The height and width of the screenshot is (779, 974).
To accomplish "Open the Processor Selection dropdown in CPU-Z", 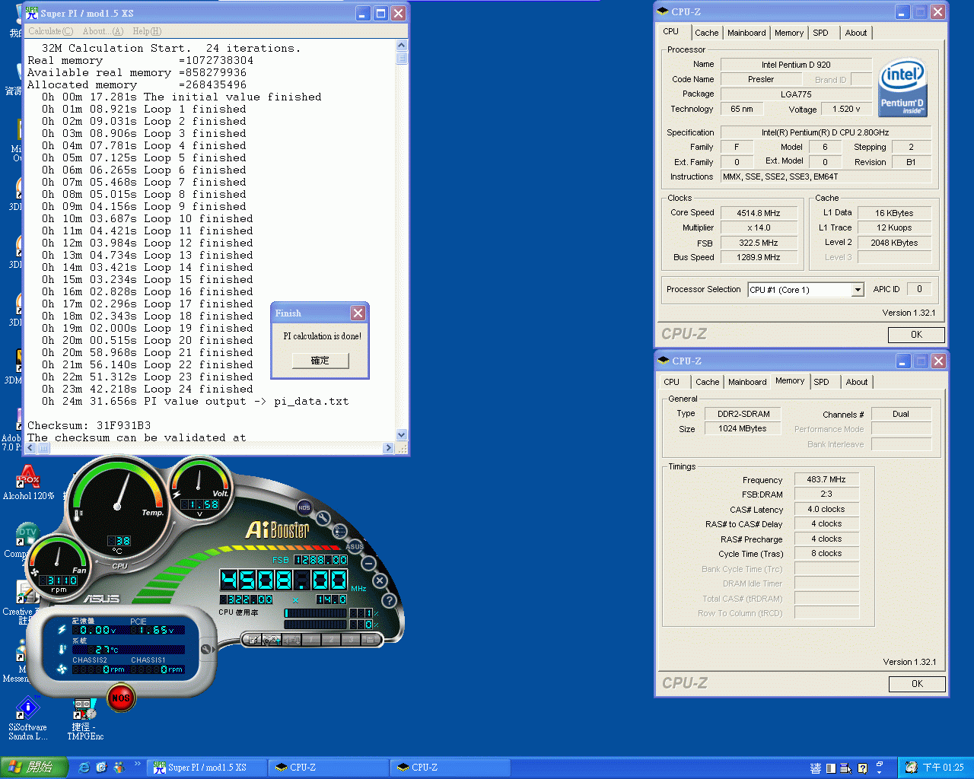I will tap(858, 290).
